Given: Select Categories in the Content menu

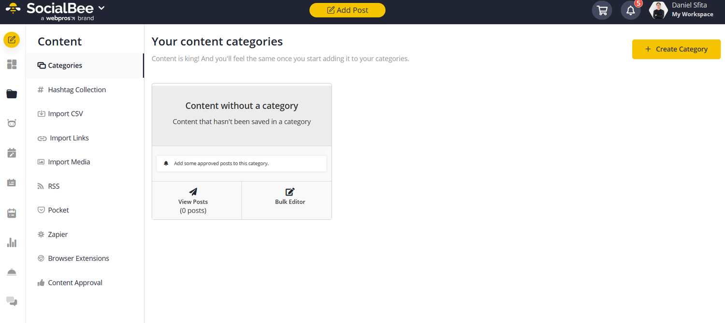Looking at the screenshot, I should pyautogui.click(x=65, y=65).
